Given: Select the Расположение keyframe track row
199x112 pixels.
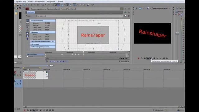Looking at the screenshot, I should pos(35,54).
